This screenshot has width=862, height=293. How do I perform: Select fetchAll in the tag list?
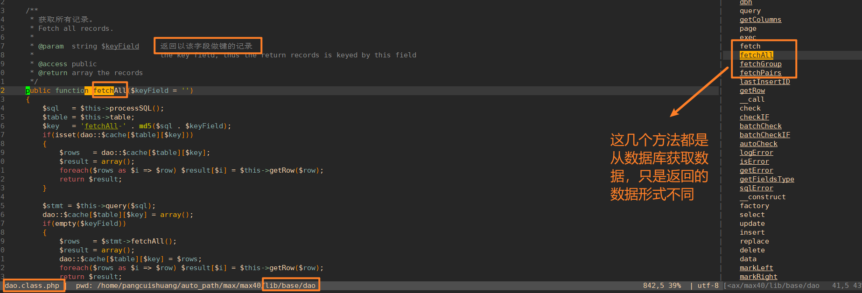[756, 55]
